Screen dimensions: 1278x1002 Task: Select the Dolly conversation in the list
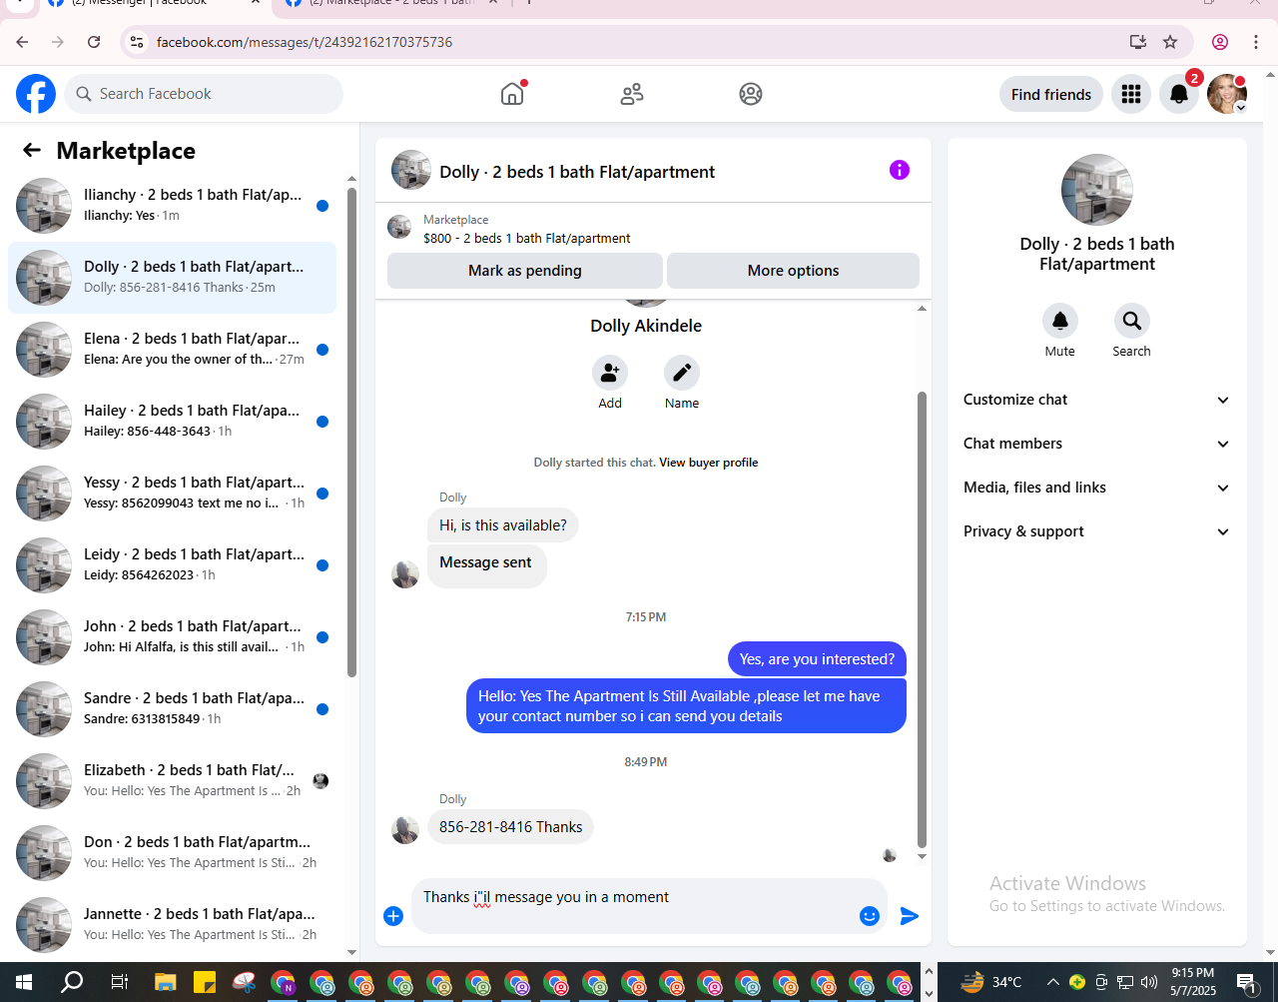click(172, 277)
